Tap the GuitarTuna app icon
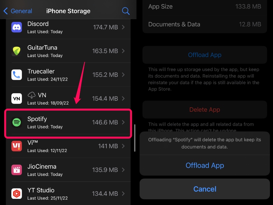273x205 pixels. tap(17, 51)
